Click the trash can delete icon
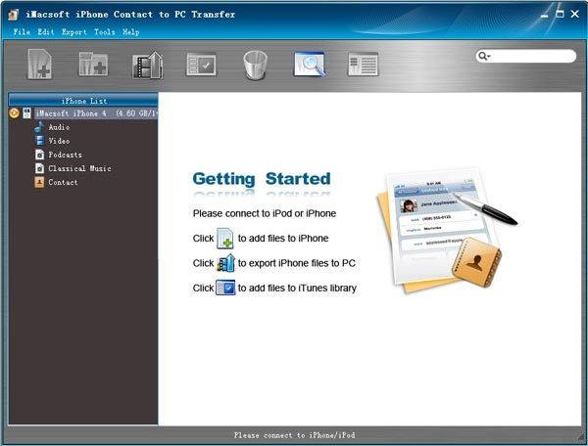 point(256,66)
